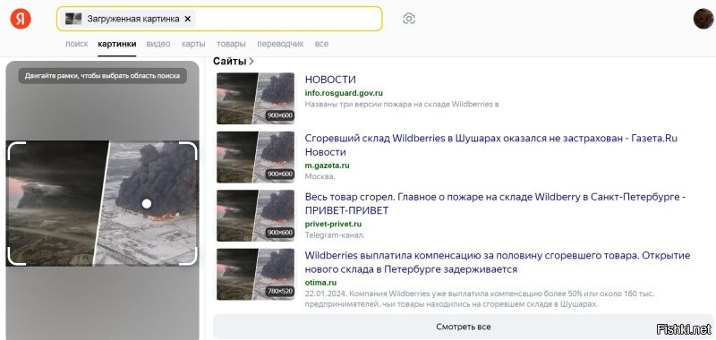716x340 pixels.
Task: Click the top-left crop frame corner
Action: point(17,150)
